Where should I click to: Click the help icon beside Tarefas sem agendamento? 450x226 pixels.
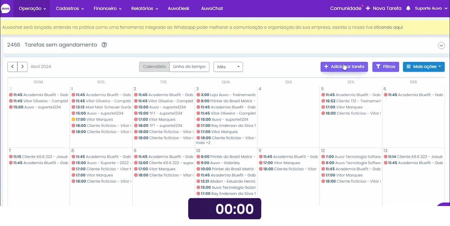tap(104, 45)
